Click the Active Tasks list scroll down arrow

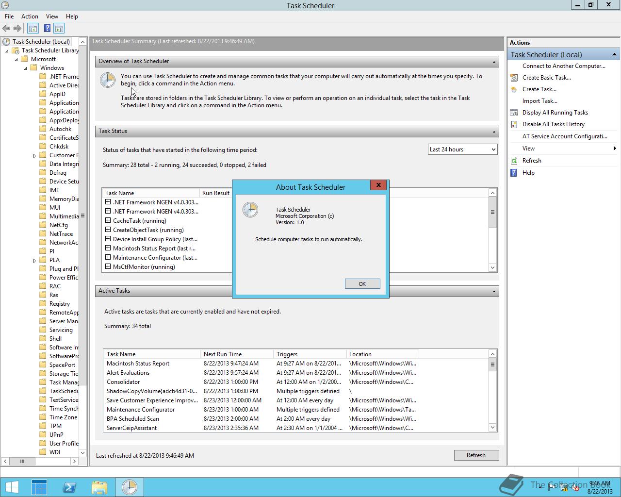(x=492, y=428)
